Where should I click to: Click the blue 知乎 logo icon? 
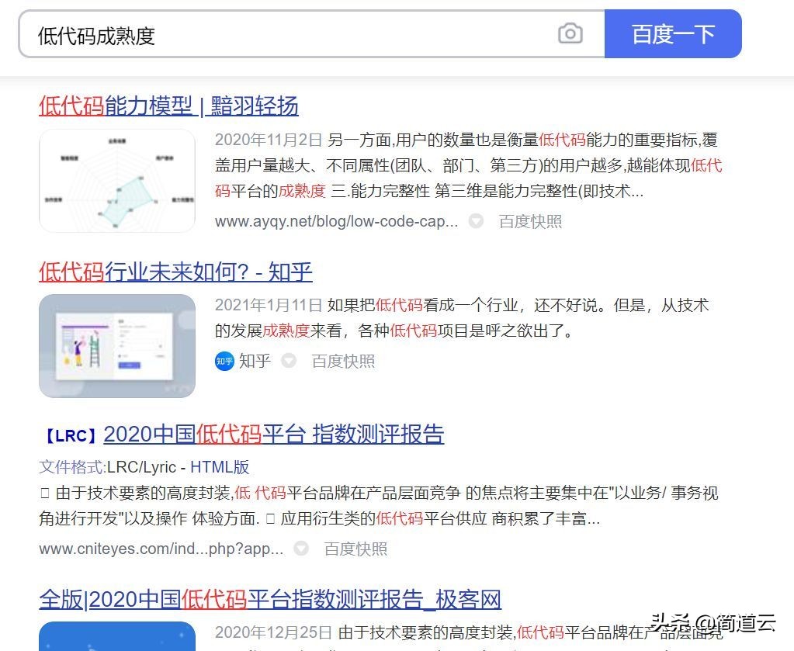click(x=224, y=362)
